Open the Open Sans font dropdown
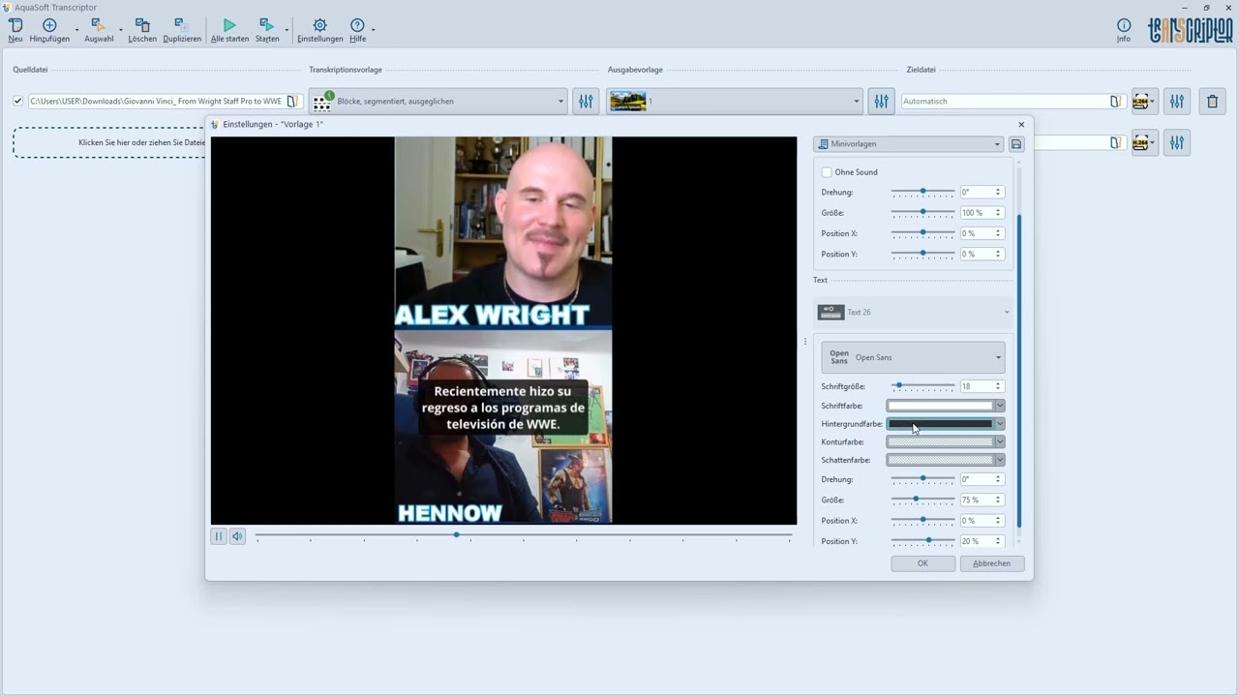1239x697 pixels. 914,357
